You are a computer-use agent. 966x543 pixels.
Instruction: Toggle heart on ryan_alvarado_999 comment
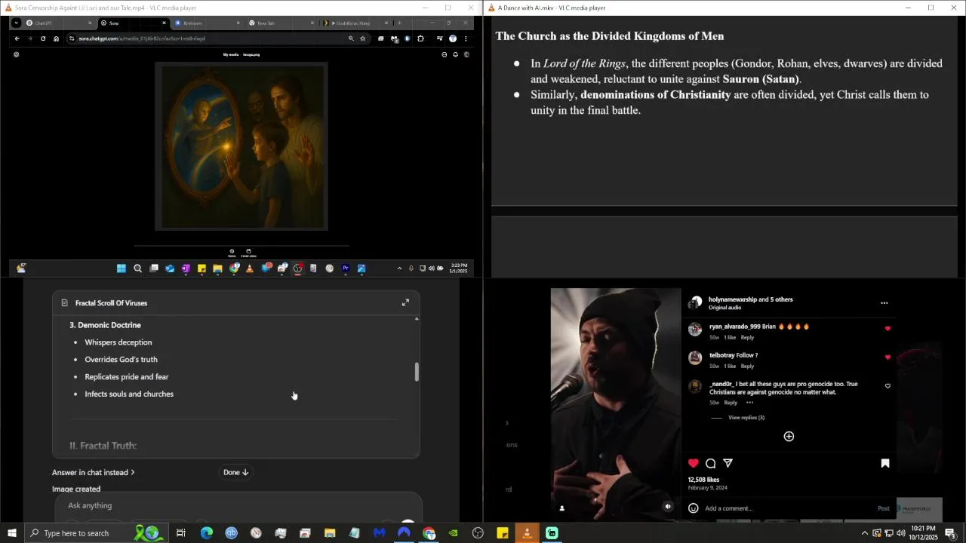pos(888,328)
